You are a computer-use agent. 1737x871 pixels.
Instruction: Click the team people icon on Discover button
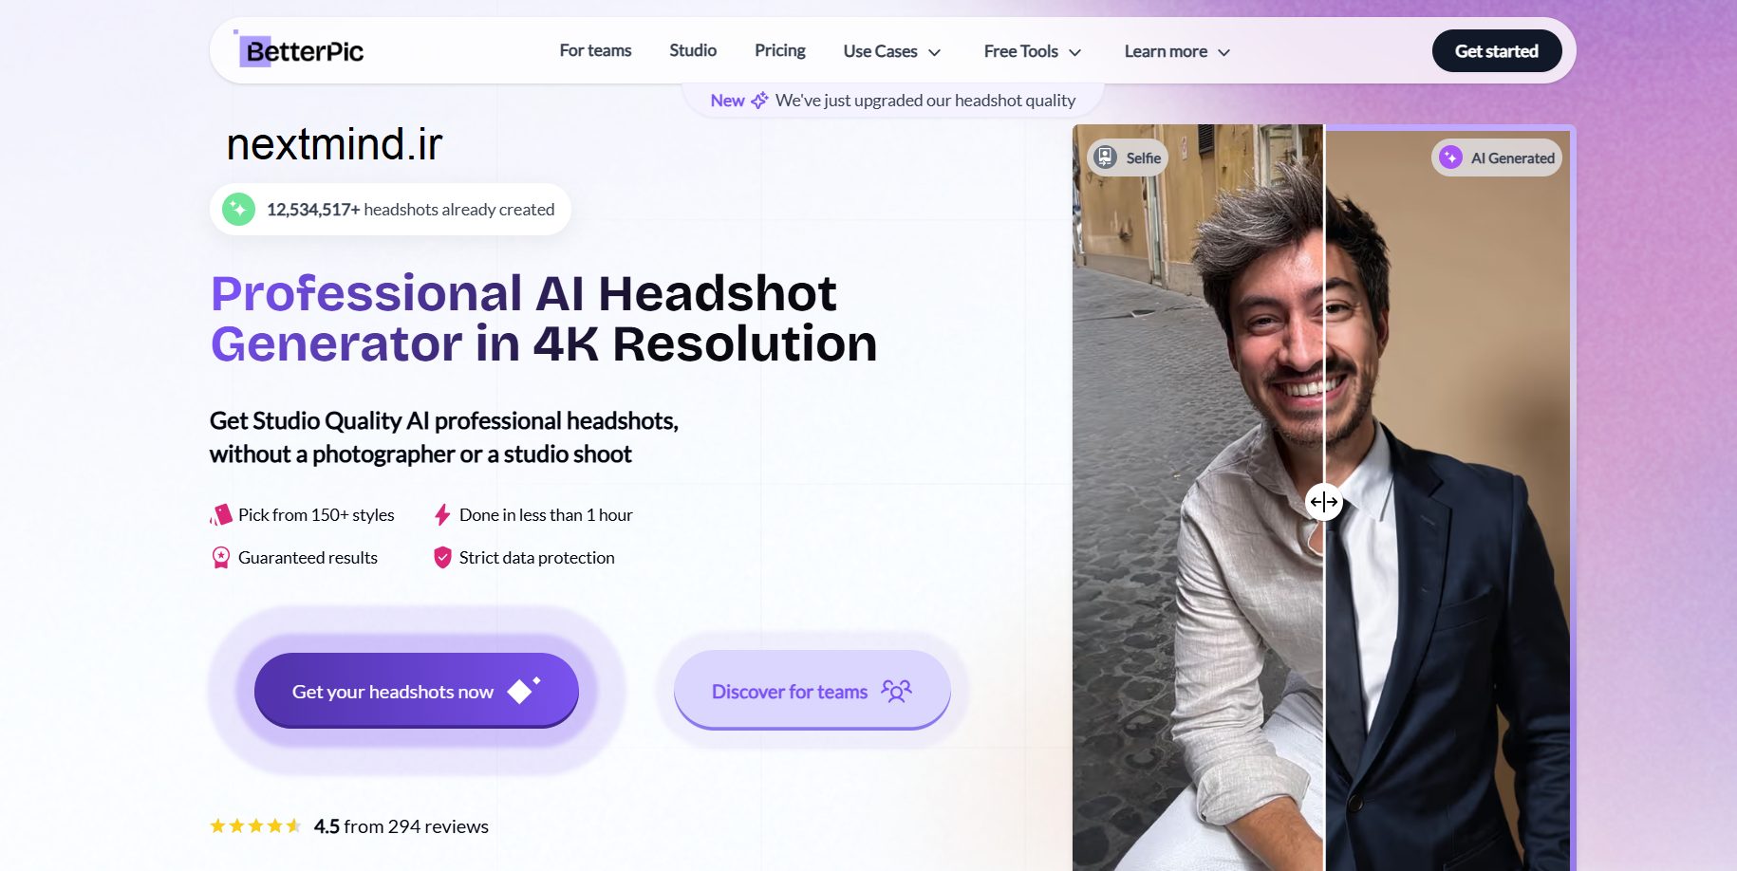point(896,692)
